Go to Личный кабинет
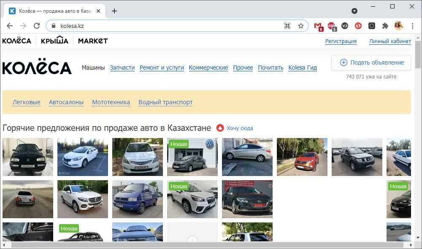 tap(390, 41)
